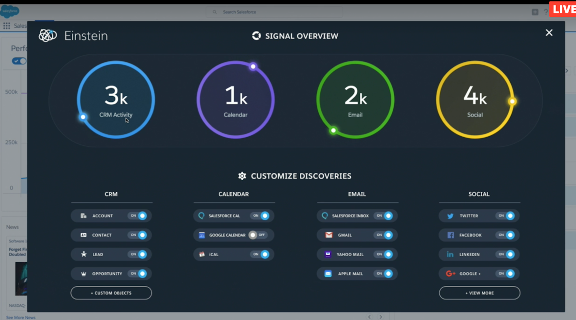Click the Contact card icon
The height and width of the screenshot is (320, 576).
pos(83,235)
